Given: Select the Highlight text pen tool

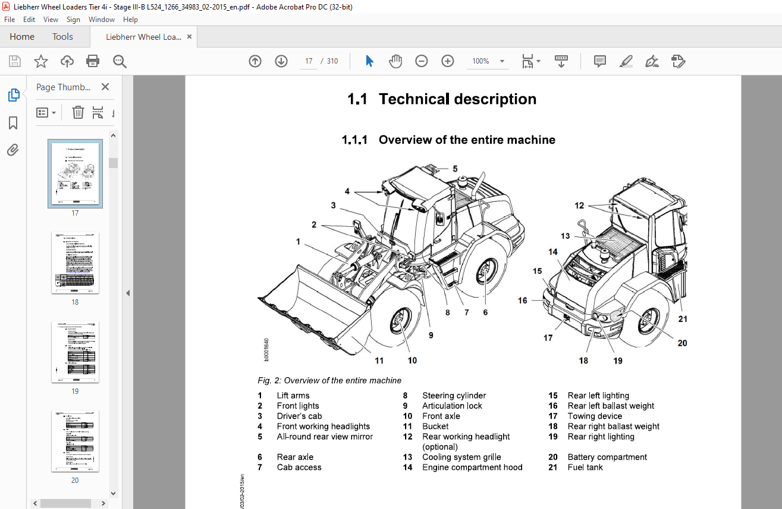Looking at the screenshot, I should [x=626, y=61].
